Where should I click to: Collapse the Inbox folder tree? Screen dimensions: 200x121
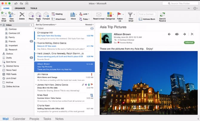[x=1, y=25]
